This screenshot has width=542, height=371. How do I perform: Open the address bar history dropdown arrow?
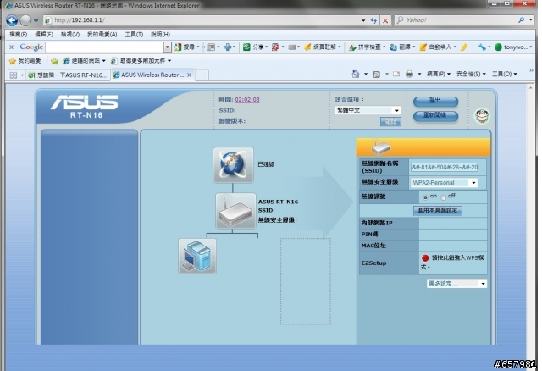tap(363, 20)
